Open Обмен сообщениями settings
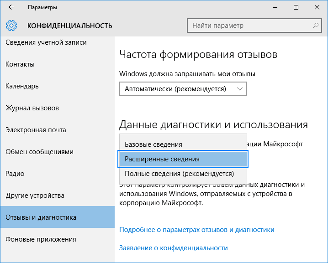This screenshot has height=263, width=328. coord(39,152)
